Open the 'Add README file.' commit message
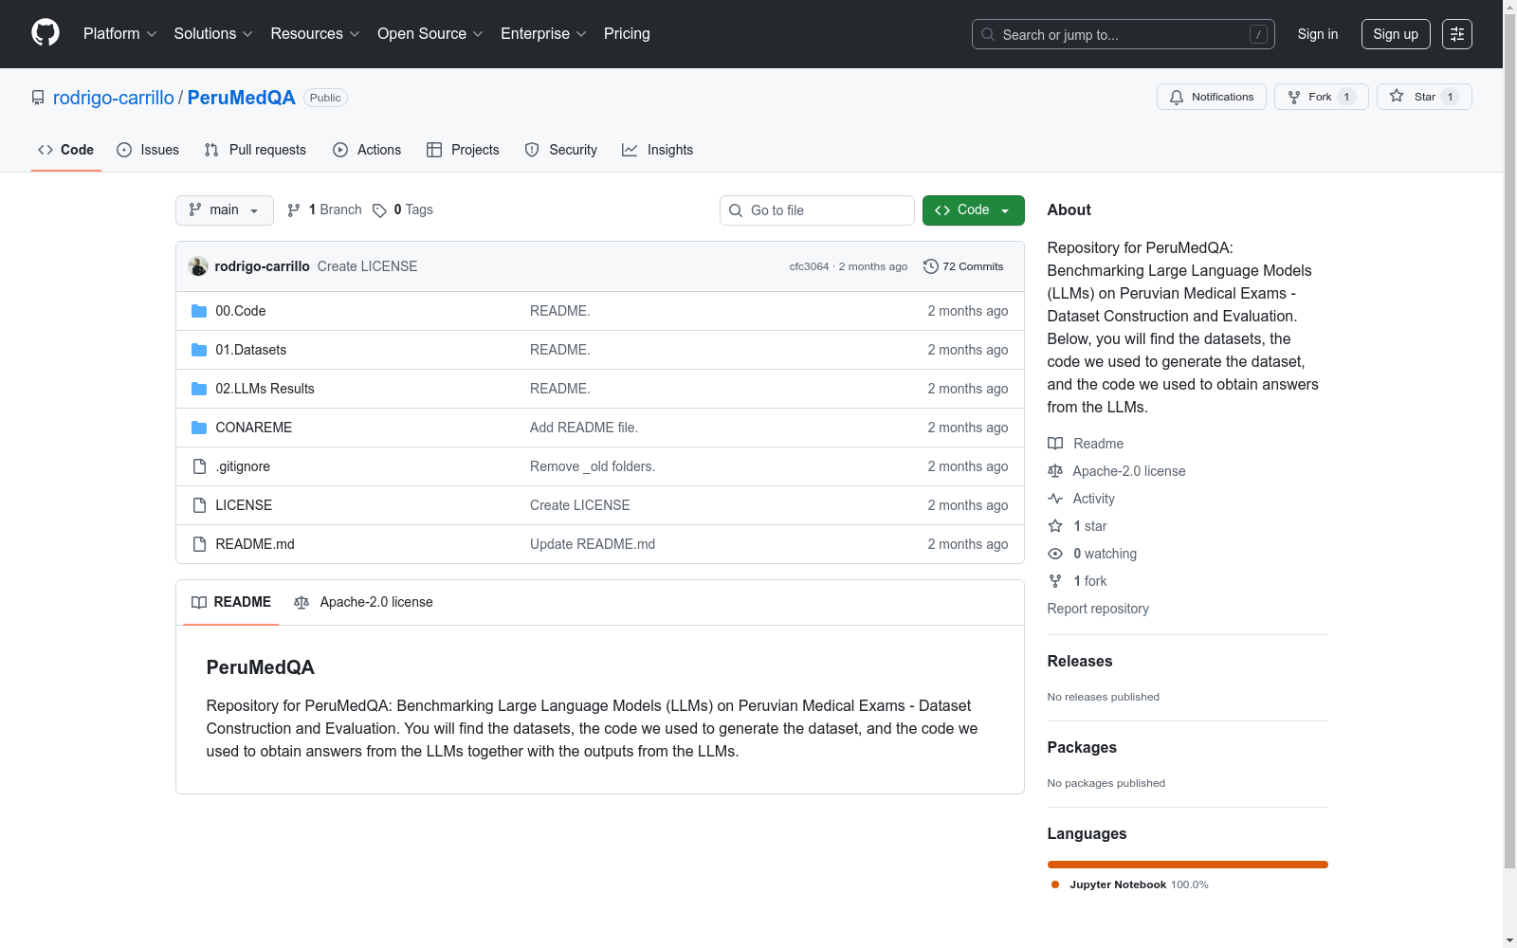 click(584, 428)
